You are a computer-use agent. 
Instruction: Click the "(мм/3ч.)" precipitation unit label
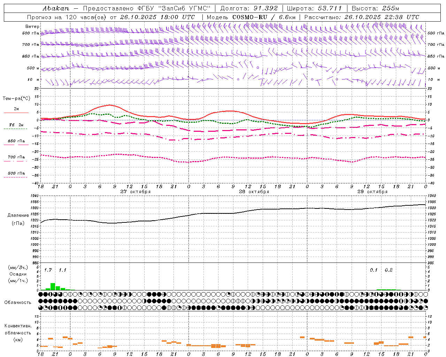[18, 267]
